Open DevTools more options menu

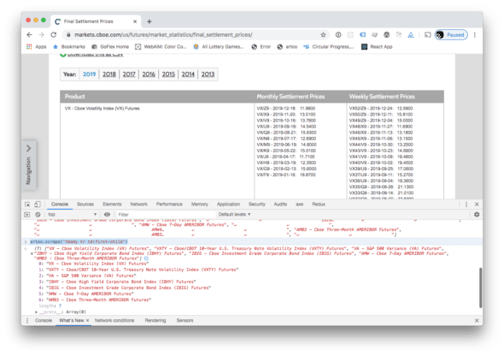pyautogui.click(x=466, y=205)
